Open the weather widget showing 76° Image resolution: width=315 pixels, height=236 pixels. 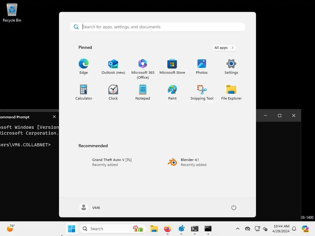10,228
